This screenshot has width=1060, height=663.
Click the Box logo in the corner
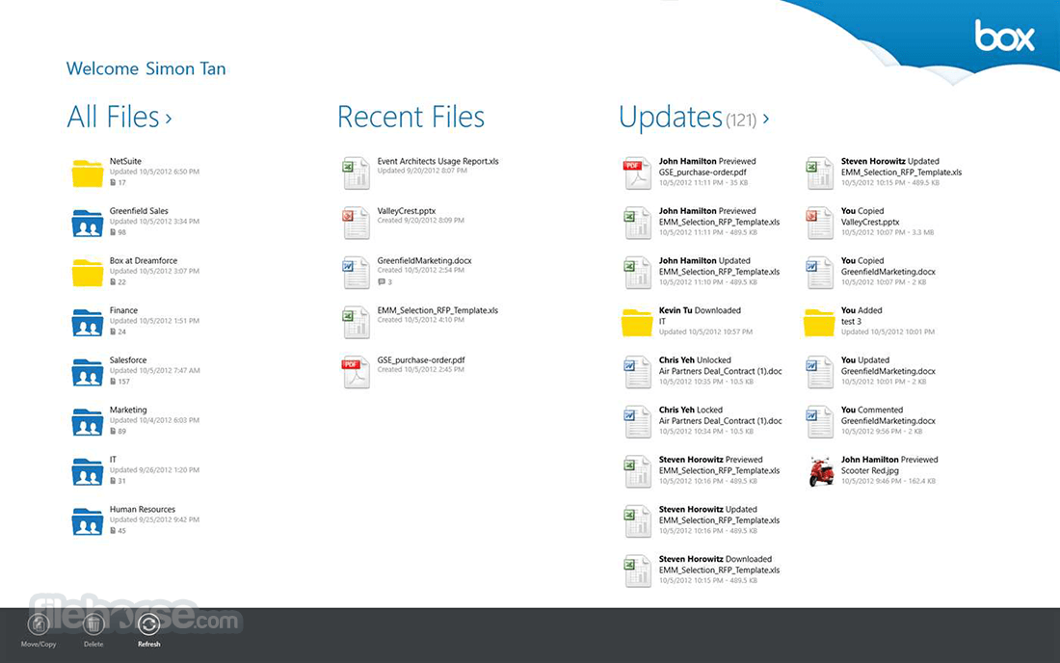tap(1005, 37)
